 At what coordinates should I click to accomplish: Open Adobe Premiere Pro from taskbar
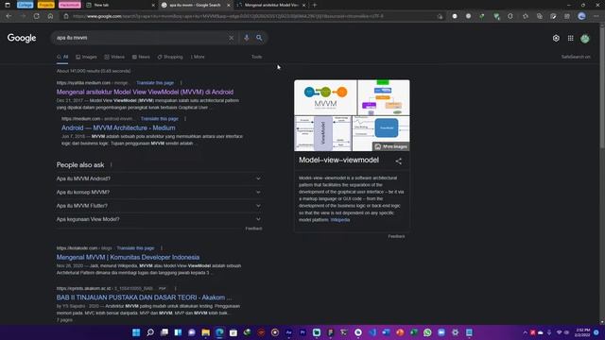coord(302,332)
